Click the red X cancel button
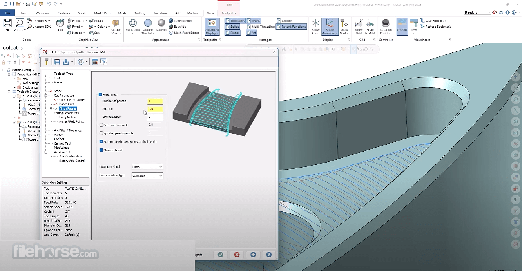The width and height of the screenshot is (522, 271). click(237, 255)
